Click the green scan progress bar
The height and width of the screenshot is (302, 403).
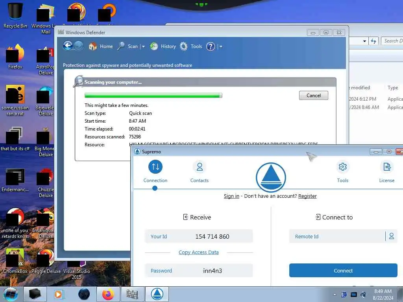[x=153, y=96]
